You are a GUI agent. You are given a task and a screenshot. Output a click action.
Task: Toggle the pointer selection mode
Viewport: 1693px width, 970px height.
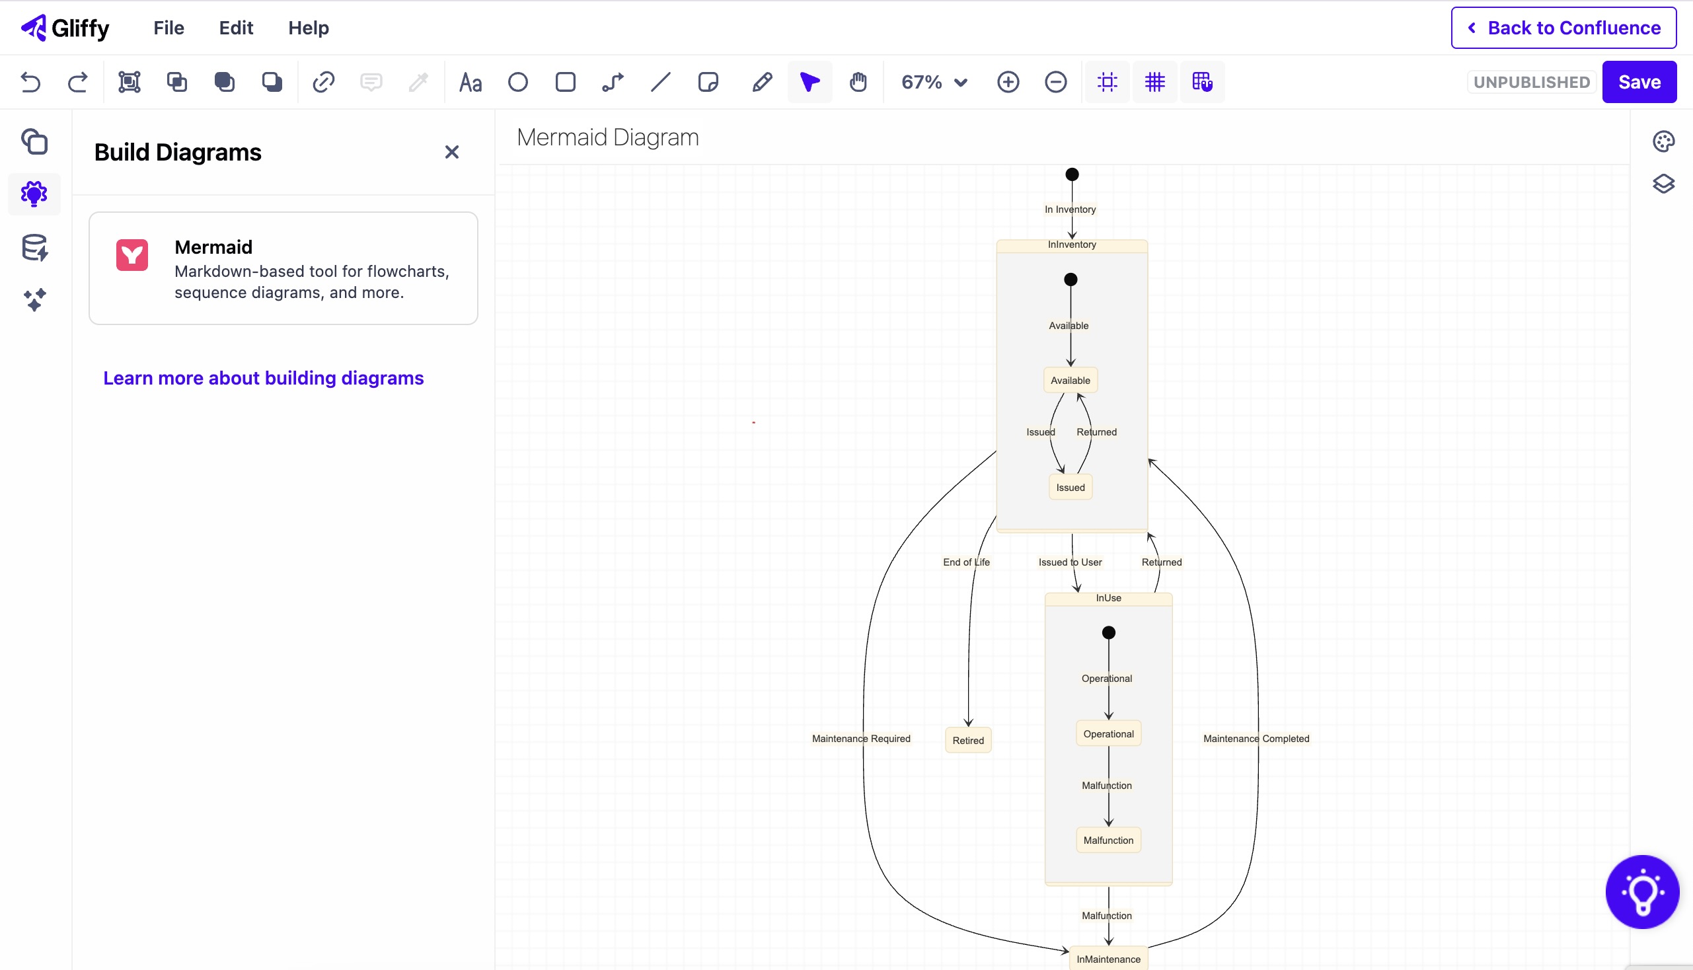tap(809, 81)
